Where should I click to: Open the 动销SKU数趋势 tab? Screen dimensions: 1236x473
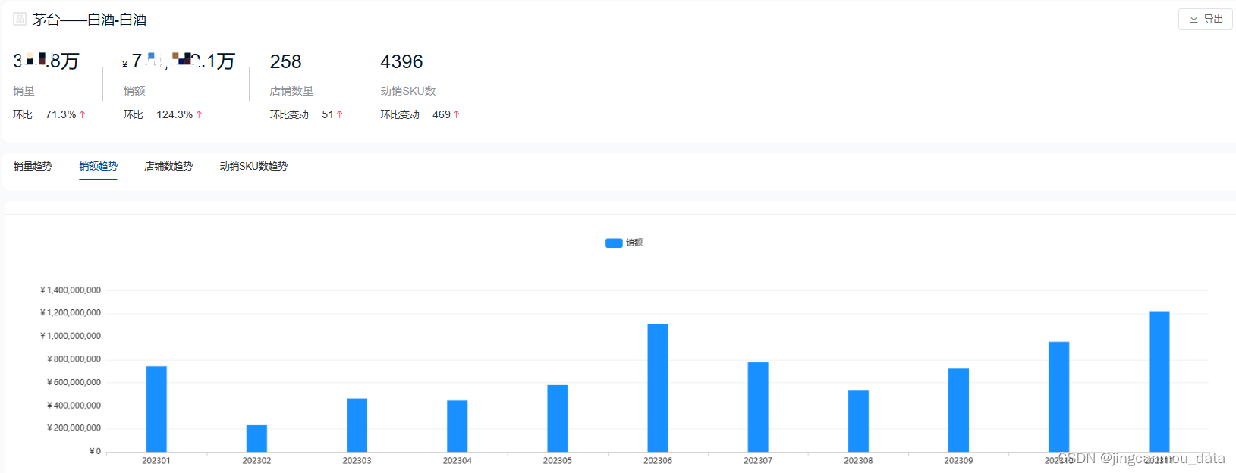pos(253,166)
